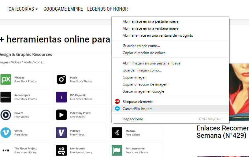Click the Icon Monstr title text
The image size is (249, 157).
(x=78, y=148)
